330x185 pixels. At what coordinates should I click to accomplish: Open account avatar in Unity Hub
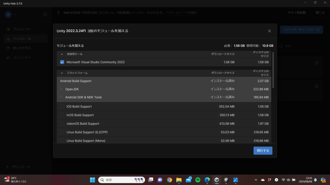click(x=8, y=14)
